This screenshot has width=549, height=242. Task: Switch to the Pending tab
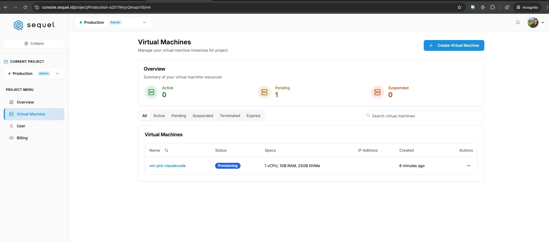click(179, 116)
